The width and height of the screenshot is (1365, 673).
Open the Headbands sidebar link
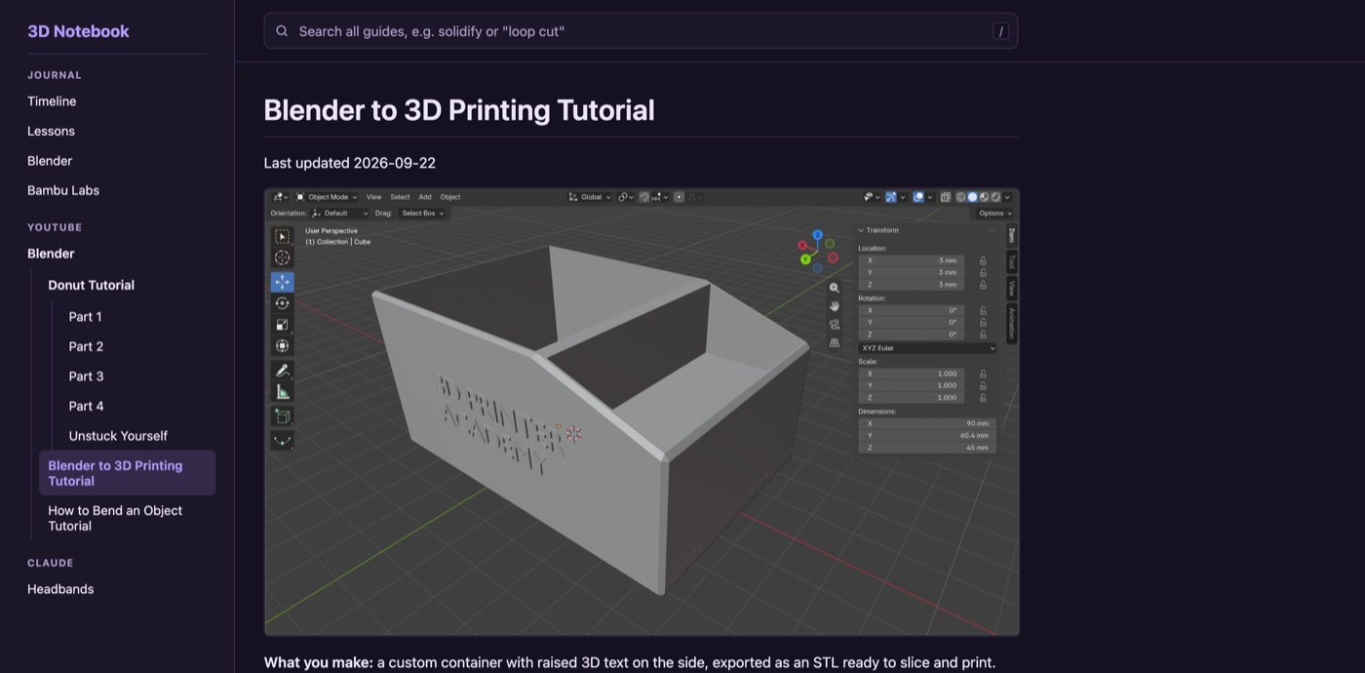[x=60, y=589]
